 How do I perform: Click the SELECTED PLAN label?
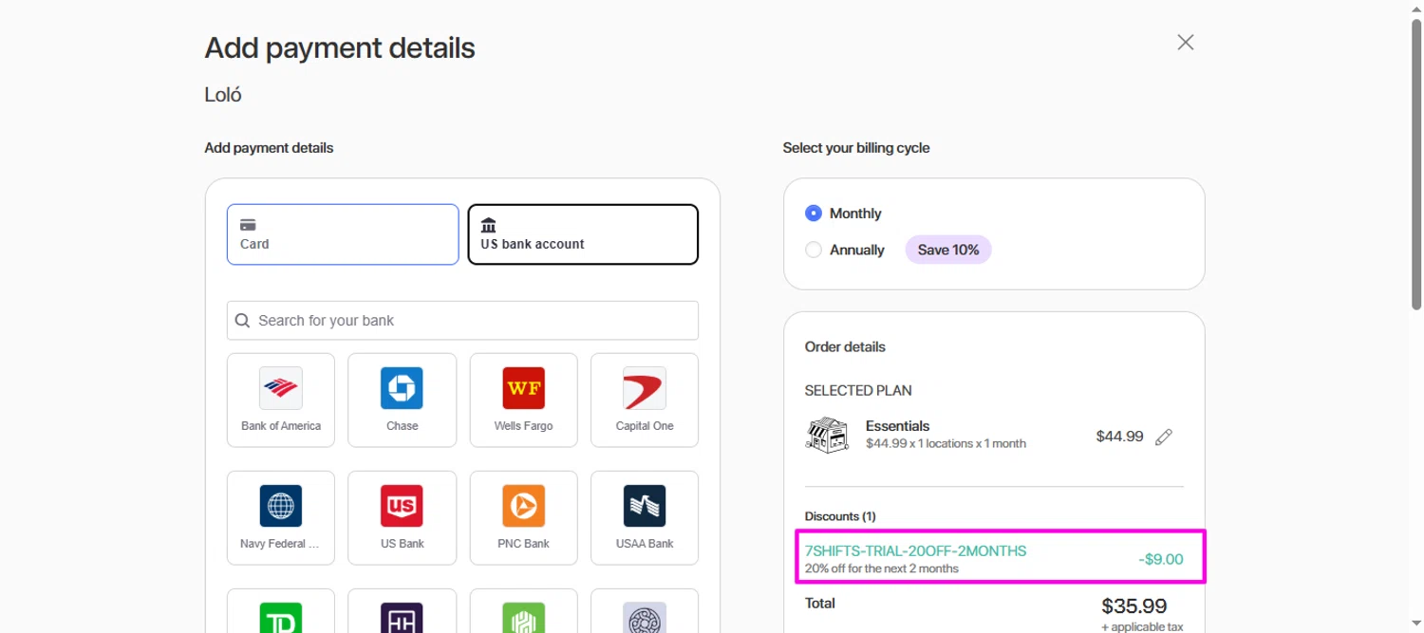pos(858,390)
